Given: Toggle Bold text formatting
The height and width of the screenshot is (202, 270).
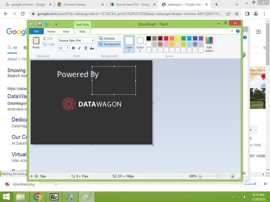Looking at the screenshot, I should (x=73, y=48).
